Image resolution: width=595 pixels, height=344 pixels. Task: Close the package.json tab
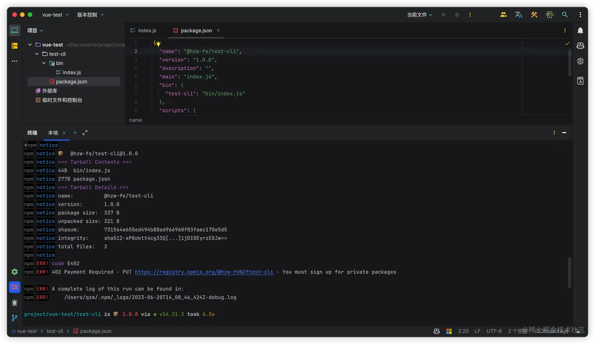coord(218,30)
